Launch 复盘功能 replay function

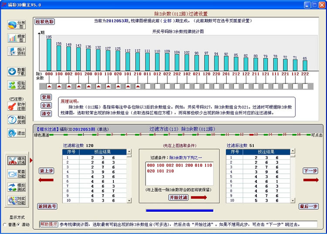pos(17,174)
